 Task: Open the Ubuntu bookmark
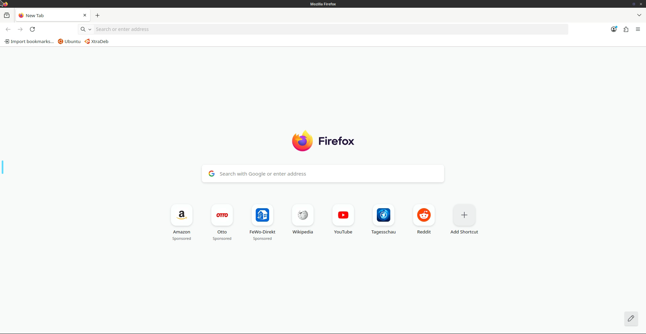tap(69, 41)
